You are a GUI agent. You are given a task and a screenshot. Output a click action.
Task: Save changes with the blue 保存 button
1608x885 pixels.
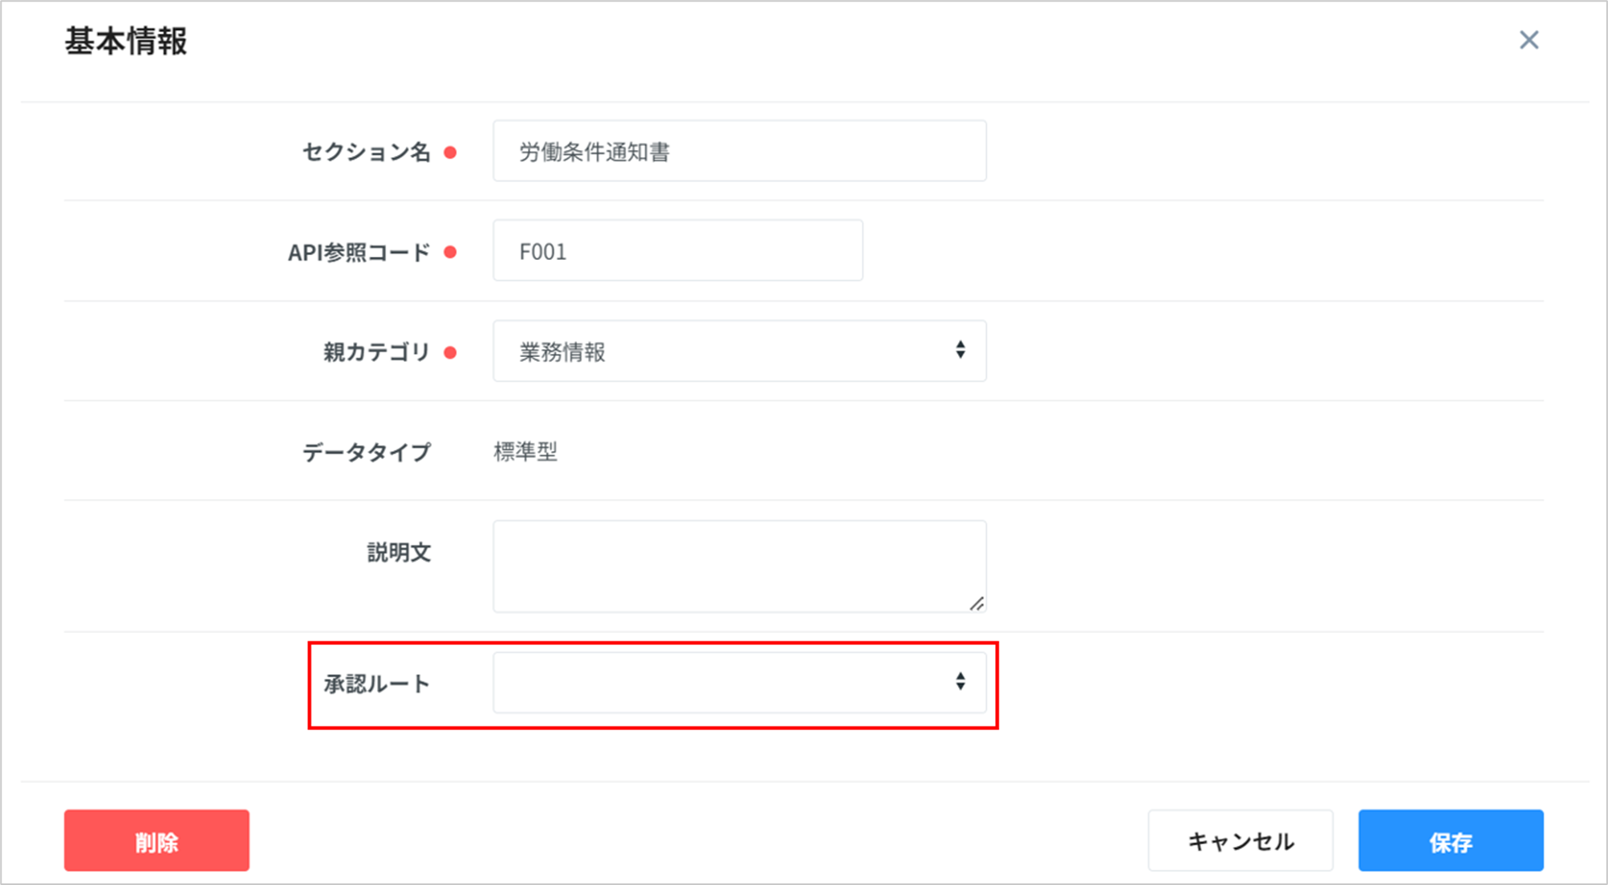click(1450, 841)
